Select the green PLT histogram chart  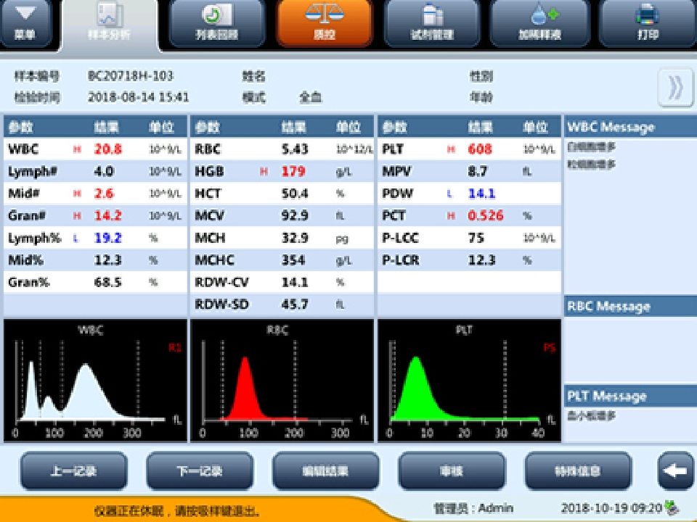click(x=468, y=381)
